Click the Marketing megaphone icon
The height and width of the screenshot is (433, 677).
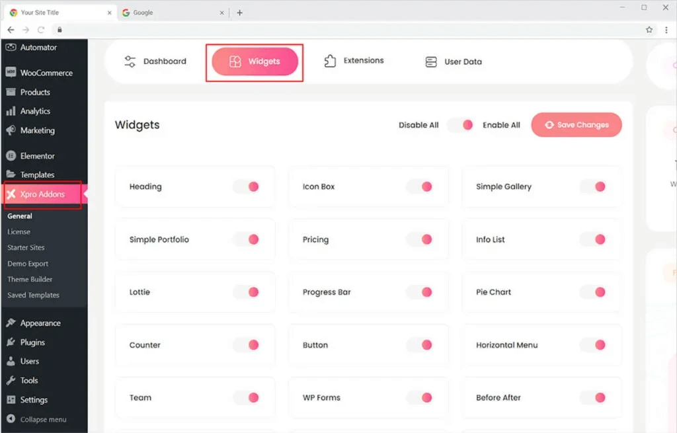click(11, 130)
